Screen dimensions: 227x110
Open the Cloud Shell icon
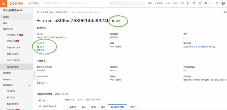click(x=194, y=3)
